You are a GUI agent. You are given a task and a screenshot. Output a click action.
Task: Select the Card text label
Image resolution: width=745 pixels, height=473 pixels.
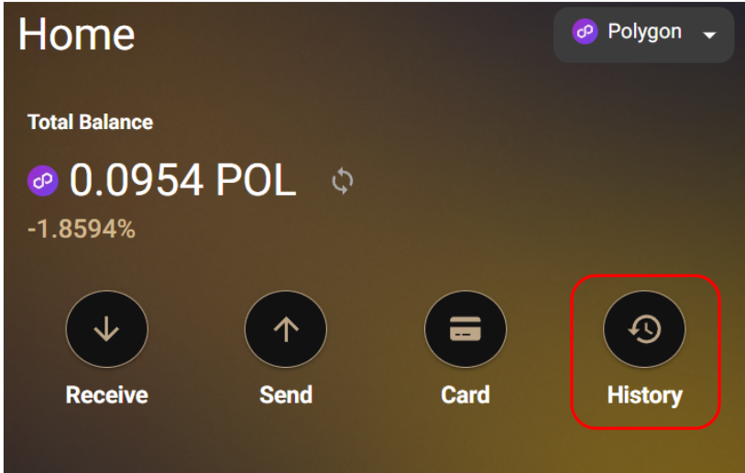pos(466,394)
